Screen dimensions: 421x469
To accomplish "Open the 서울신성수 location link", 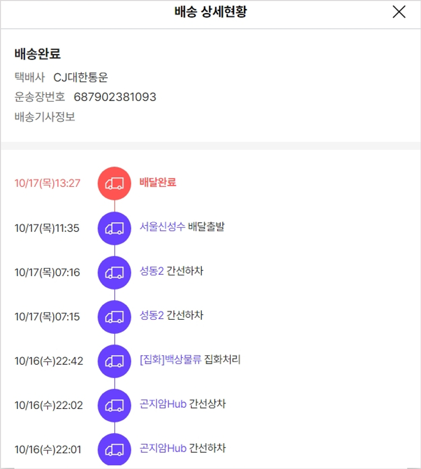I will coord(162,227).
